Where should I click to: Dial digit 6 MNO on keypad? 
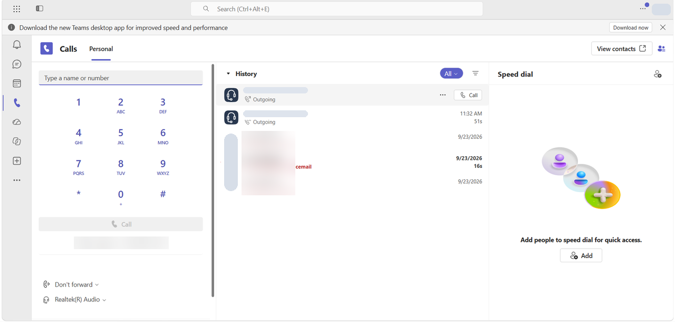pyautogui.click(x=163, y=136)
